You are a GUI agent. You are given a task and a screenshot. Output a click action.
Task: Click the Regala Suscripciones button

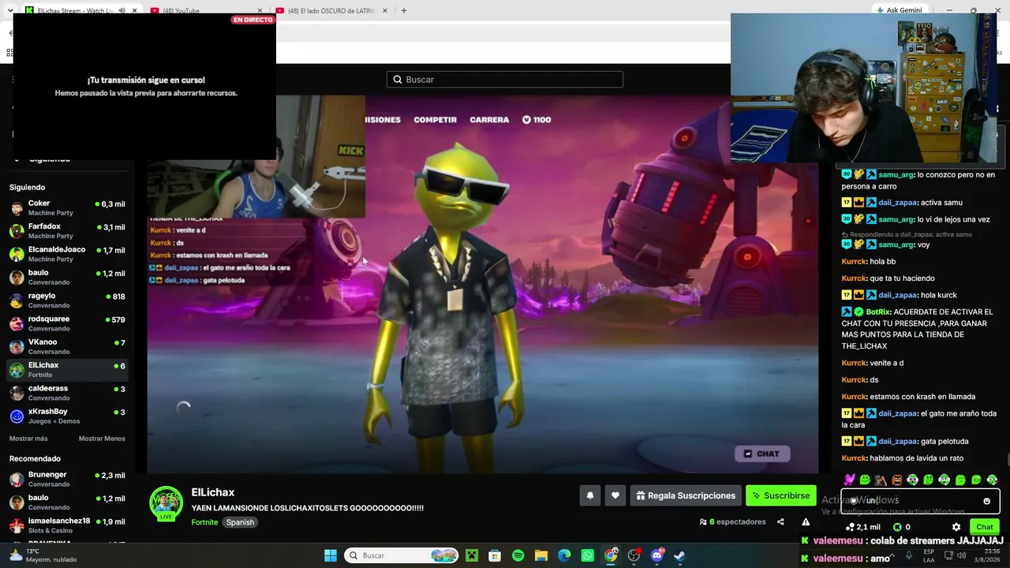[686, 495]
